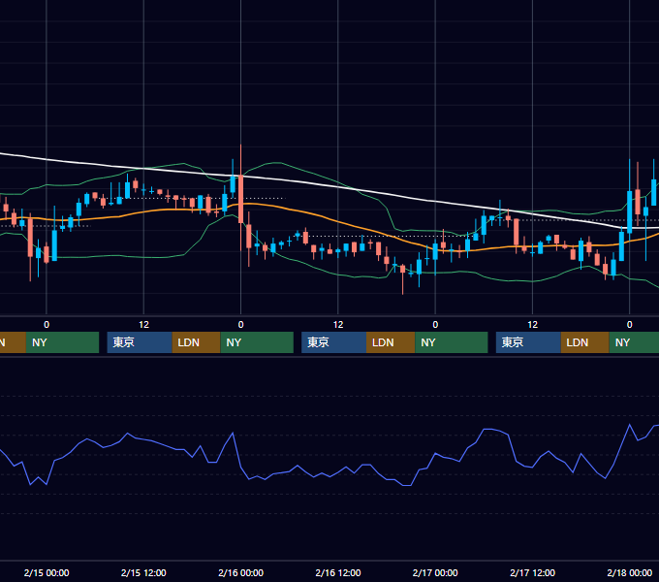Click the NY session bar spanning 2/17 00:00
The image size is (659, 582).
click(452, 342)
